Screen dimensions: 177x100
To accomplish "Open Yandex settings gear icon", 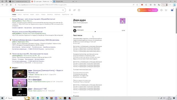I will [x=162, y=10].
